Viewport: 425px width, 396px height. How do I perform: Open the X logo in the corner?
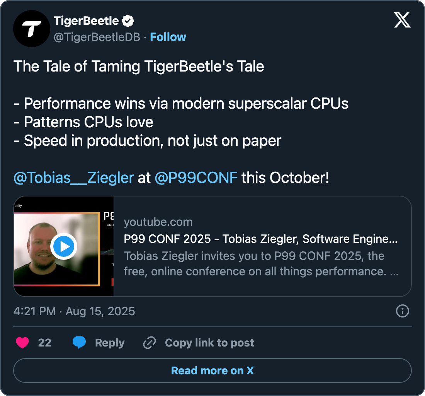[402, 20]
